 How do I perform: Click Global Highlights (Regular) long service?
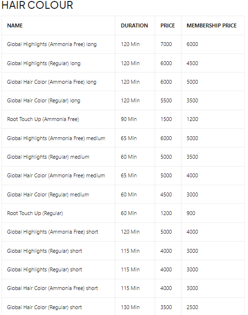pyautogui.click(x=44, y=63)
